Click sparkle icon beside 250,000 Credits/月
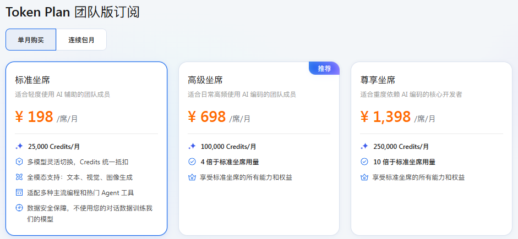This screenshot has height=239, width=518. tap(364, 147)
